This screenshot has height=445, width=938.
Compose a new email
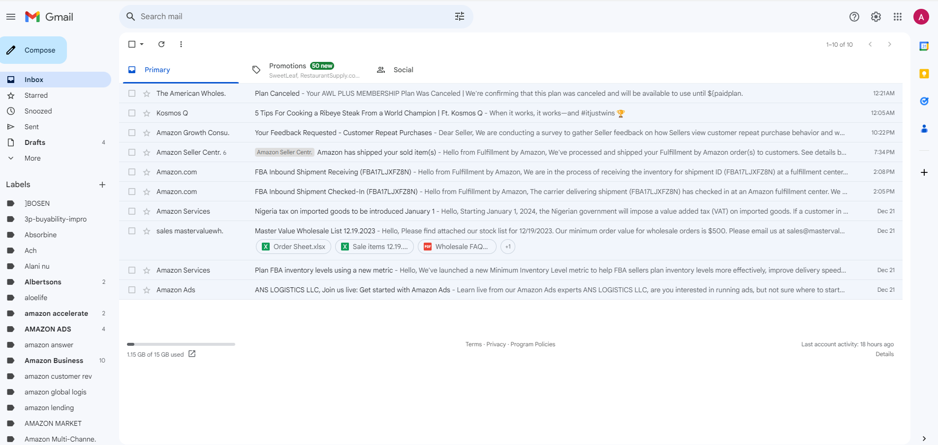33,50
